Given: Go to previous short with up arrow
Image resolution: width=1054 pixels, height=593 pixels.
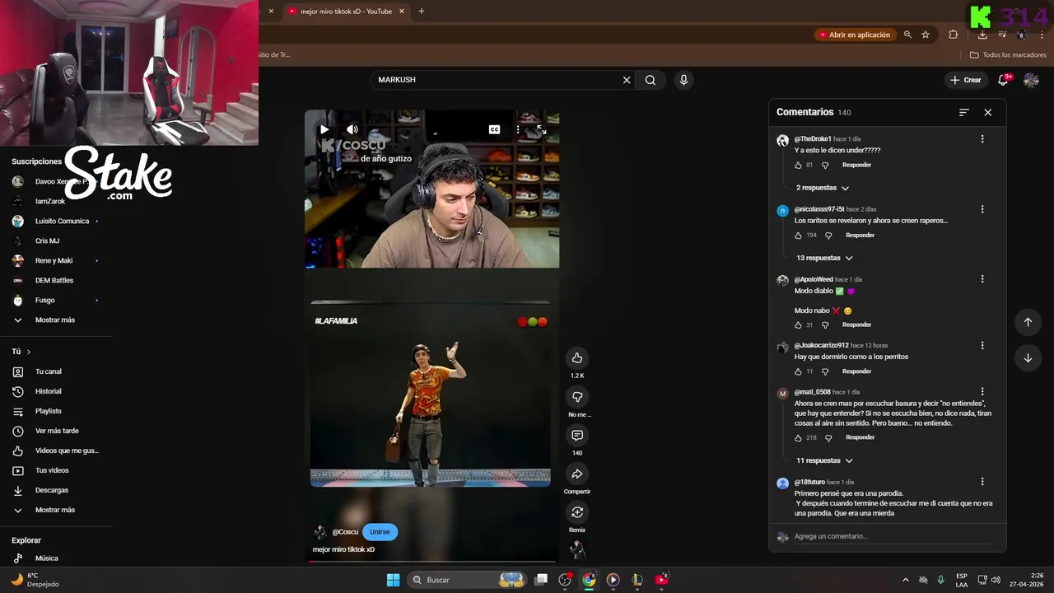Looking at the screenshot, I should click(x=1028, y=322).
